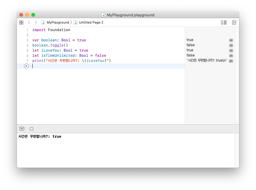Click the 'import' keyword on line 1
The width and height of the screenshot is (256, 190).
(x=39, y=30)
